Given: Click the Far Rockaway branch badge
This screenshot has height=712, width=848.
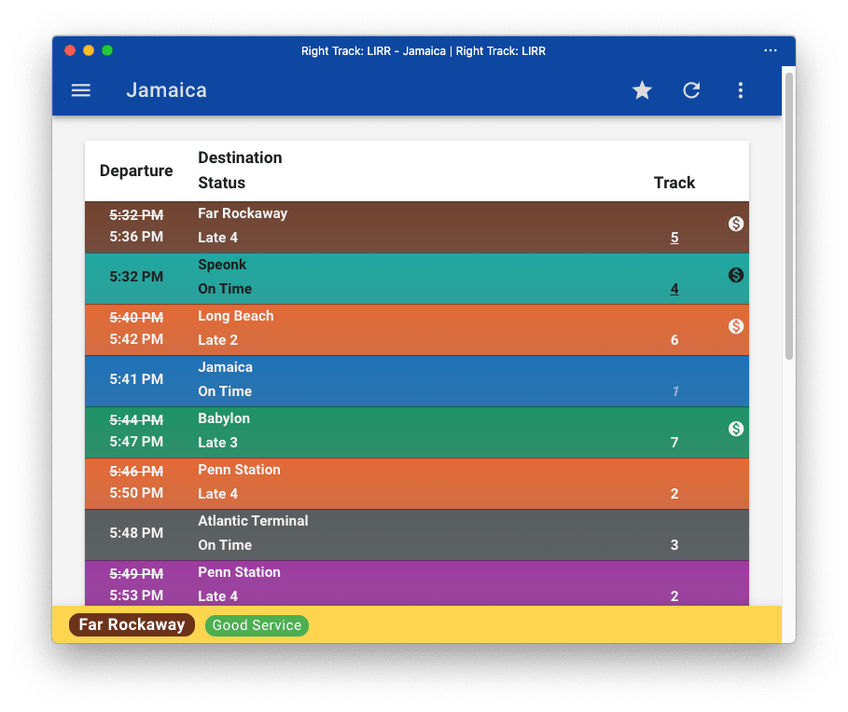Looking at the screenshot, I should coord(132,625).
